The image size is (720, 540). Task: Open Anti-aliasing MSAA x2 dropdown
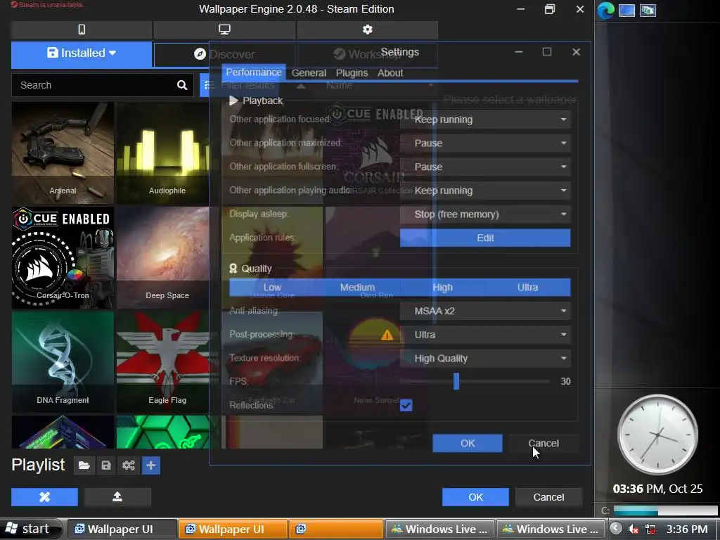click(x=485, y=311)
